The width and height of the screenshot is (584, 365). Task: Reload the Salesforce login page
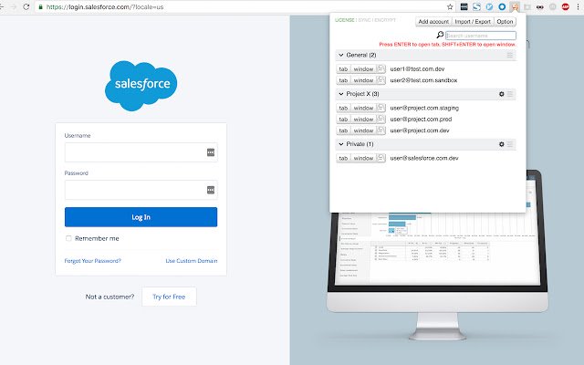tap(26, 6)
